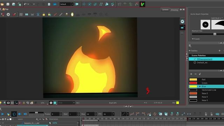Viewport: 224px width, 126px height.
Task: Click the layers preview icon under the eye
Action: 182,28
